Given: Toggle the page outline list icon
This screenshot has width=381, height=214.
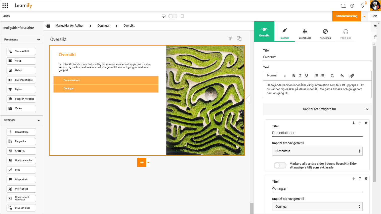Looking at the screenshot, I should tap(48, 26).
